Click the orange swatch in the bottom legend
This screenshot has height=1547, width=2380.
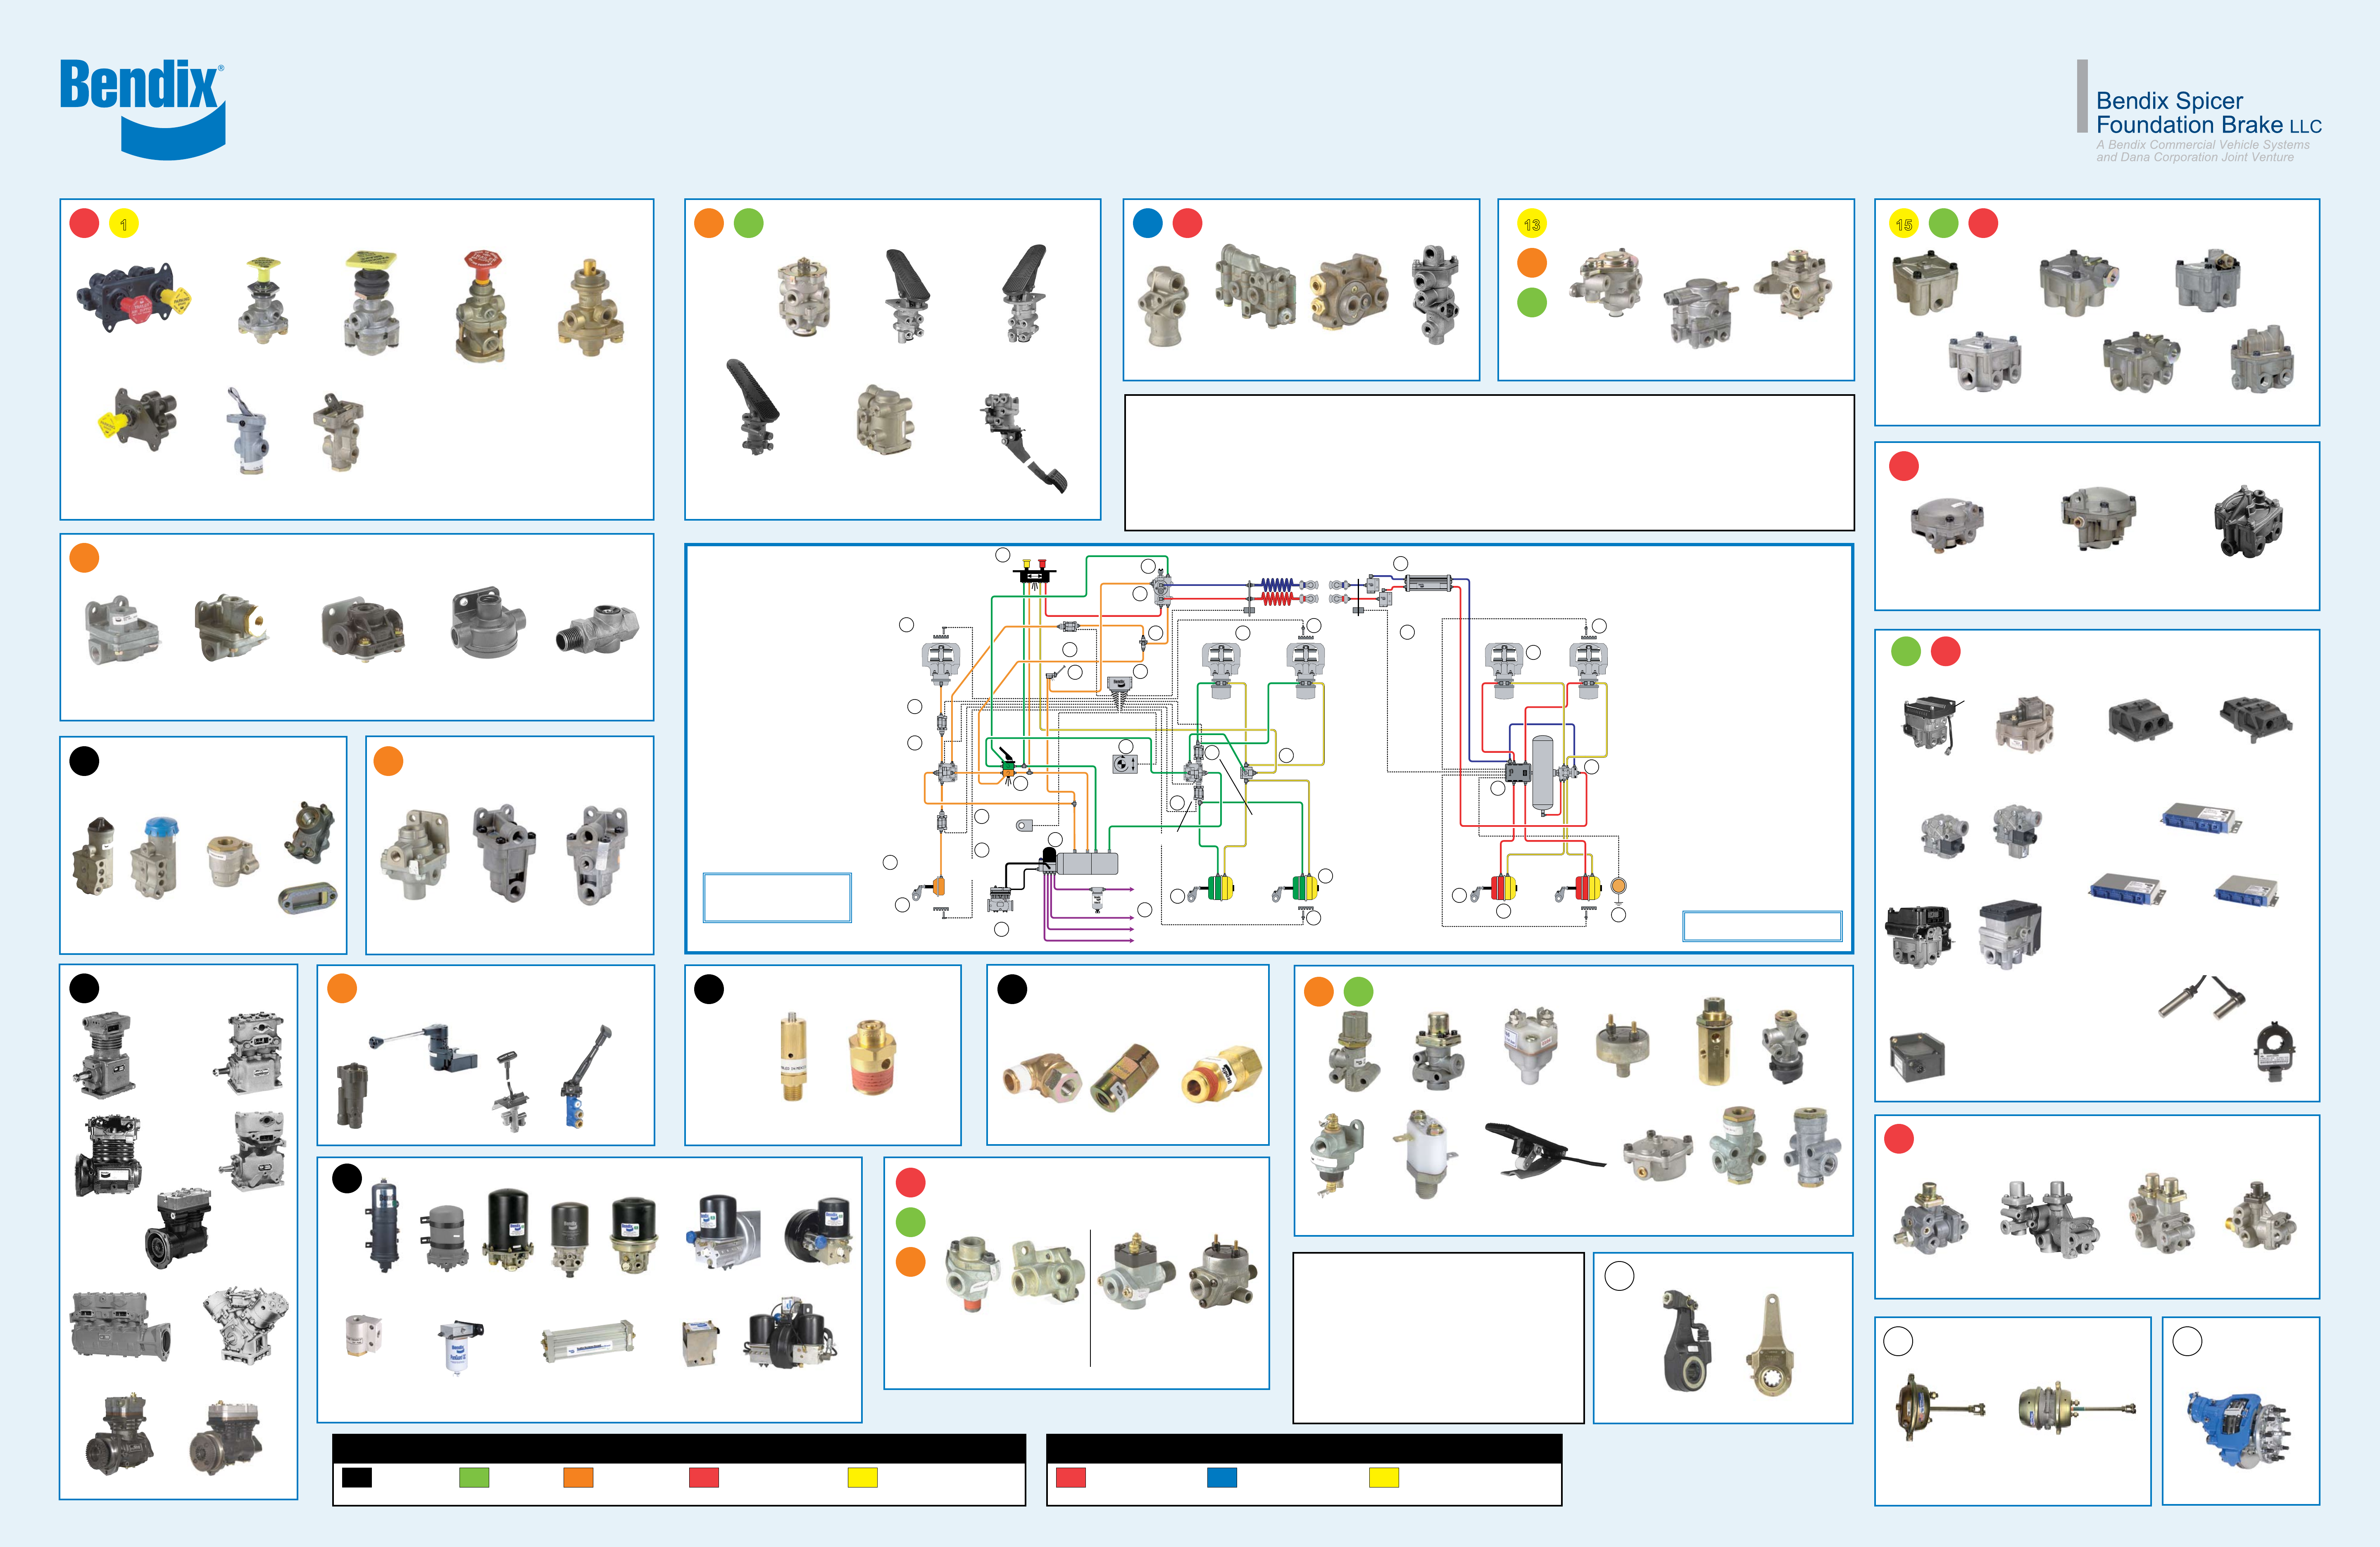(578, 1477)
